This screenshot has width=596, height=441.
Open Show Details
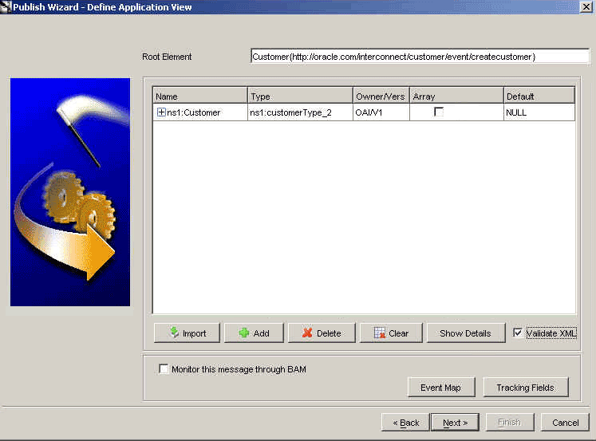click(466, 333)
